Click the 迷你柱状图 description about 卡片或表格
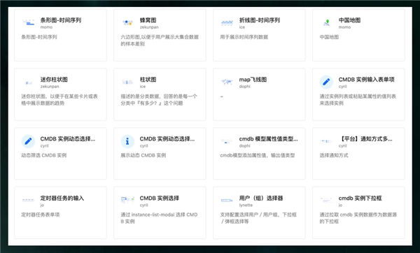The image size is (420, 253). point(59,99)
